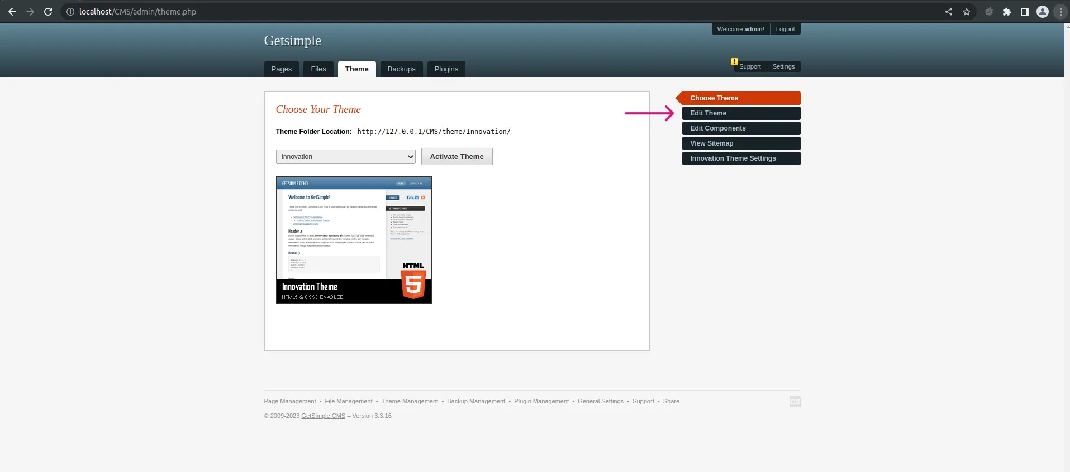Click the Welcome admin! profile link
Viewport: 1070px width, 472px height.
coord(740,29)
